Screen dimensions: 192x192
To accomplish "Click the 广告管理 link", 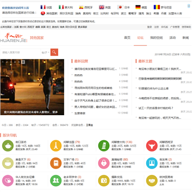I will coord(175,27).
